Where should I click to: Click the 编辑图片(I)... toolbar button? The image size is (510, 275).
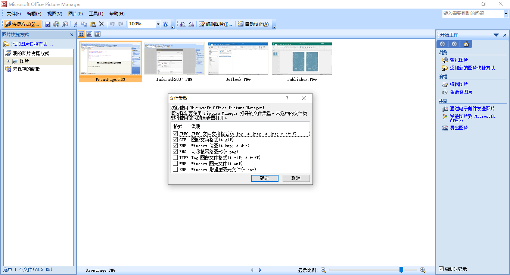tap(215, 24)
